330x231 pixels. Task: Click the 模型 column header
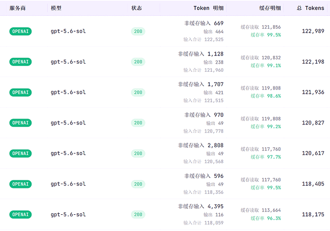click(56, 8)
